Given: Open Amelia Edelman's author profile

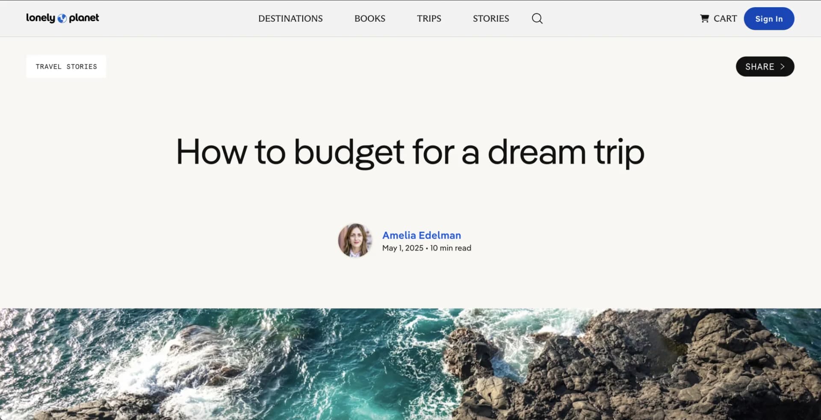Looking at the screenshot, I should (x=422, y=235).
